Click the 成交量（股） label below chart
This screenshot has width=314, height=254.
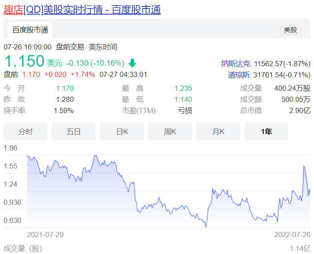click(x=23, y=248)
